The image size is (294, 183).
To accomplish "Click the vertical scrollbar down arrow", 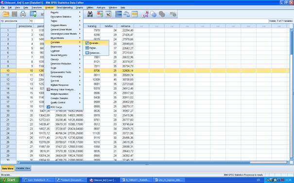I will point(292,159).
